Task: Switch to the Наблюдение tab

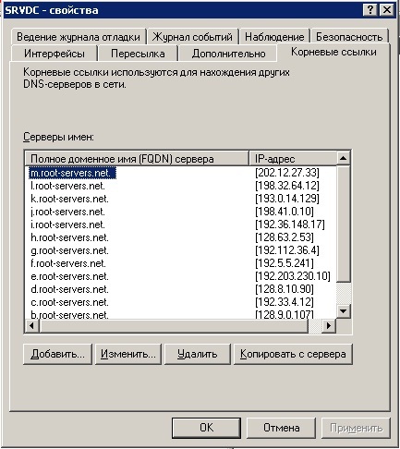Action: (274, 37)
